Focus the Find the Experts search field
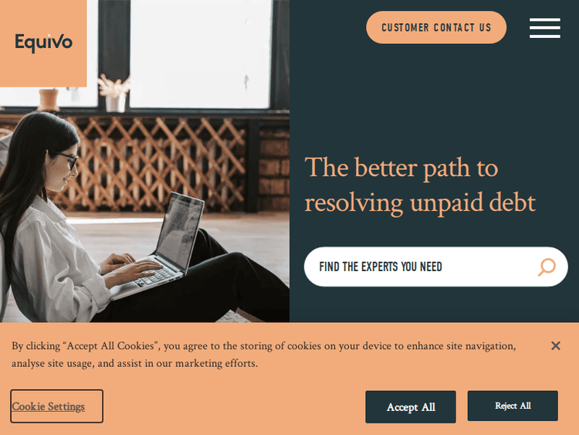579x435 pixels. [435, 267]
